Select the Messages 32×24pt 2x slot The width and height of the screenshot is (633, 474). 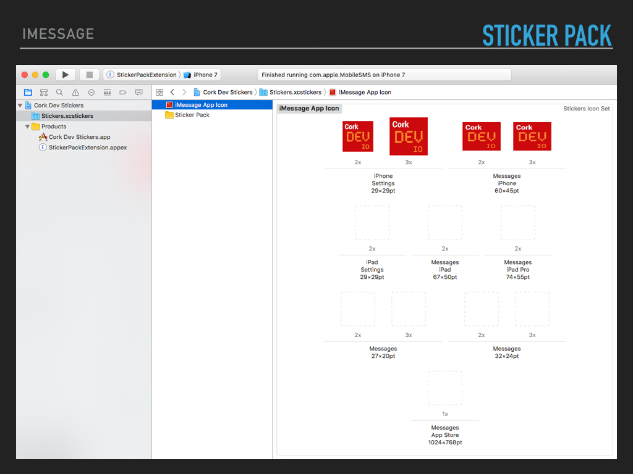481,309
